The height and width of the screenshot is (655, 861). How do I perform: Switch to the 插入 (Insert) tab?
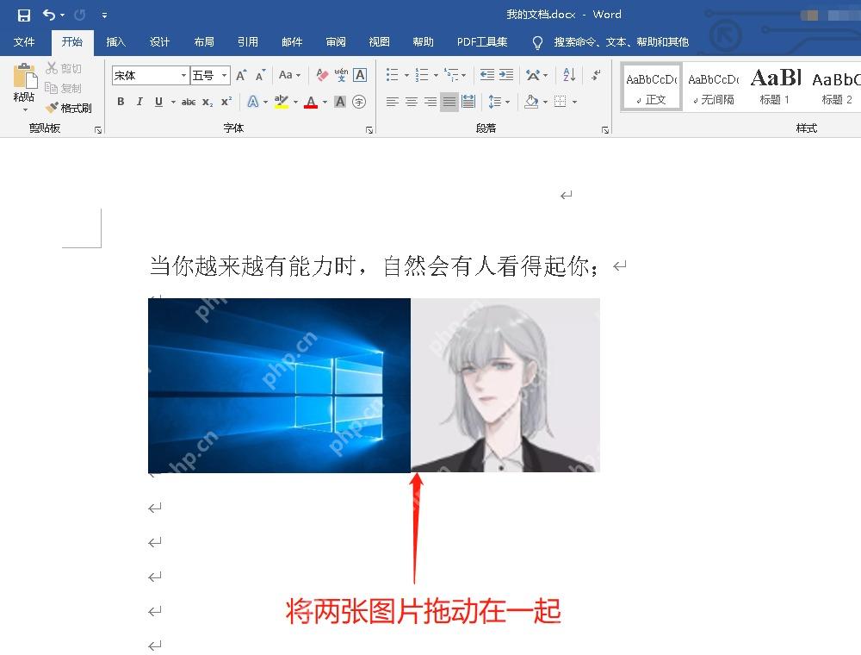tap(116, 41)
